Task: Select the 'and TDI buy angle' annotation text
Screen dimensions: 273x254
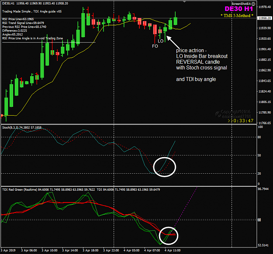Action: point(196,79)
